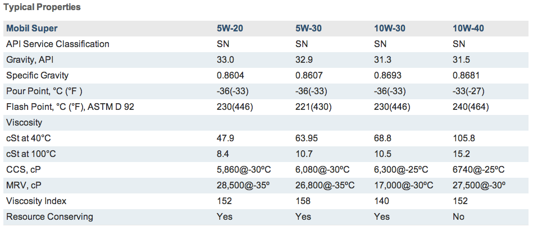This screenshot has width=533, height=231.
Task: Select the 'API Service Classification' row label
Action: (x=58, y=44)
